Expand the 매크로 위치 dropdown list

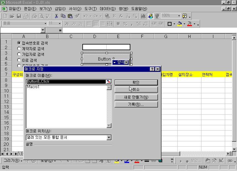click(109, 137)
